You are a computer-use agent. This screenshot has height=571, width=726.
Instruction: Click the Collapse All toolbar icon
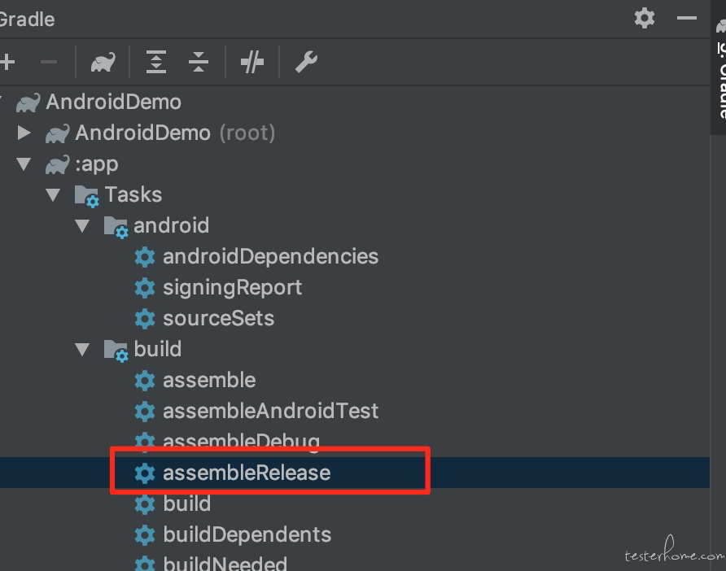coord(199,62)
